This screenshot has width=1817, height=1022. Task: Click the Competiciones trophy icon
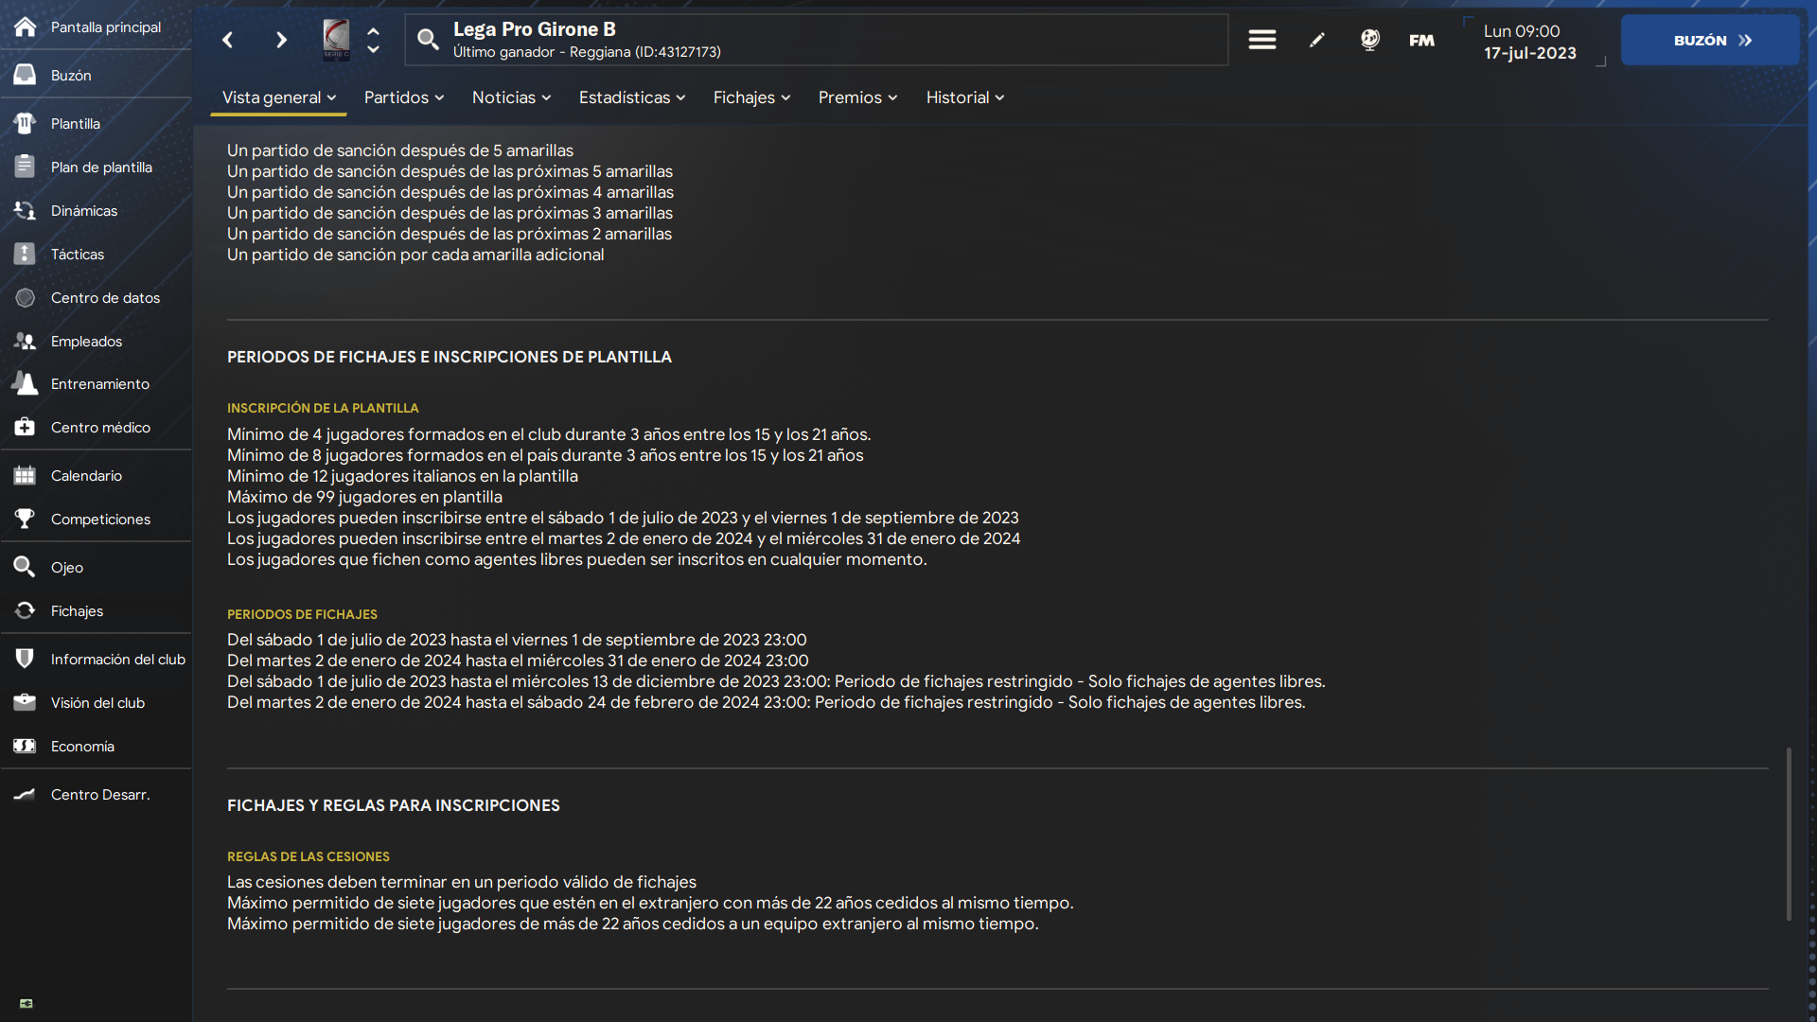pyautogui.click(x=26, y=519)
